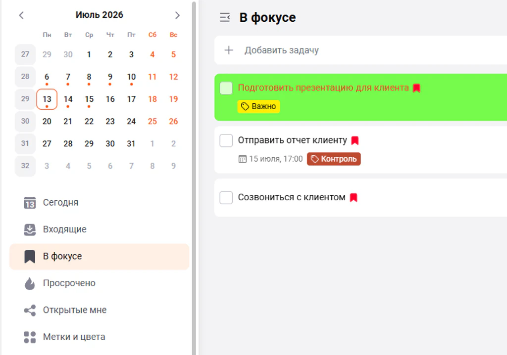507x355 pixels.
Task: Open the Просрочено list
Action: 99,283
